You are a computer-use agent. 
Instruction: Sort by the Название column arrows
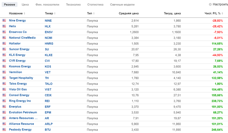click(x=24, y=14)
